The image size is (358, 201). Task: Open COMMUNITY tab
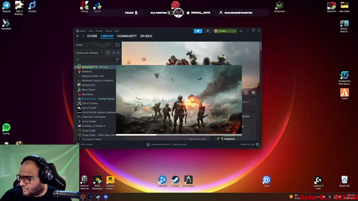(127, 36)
